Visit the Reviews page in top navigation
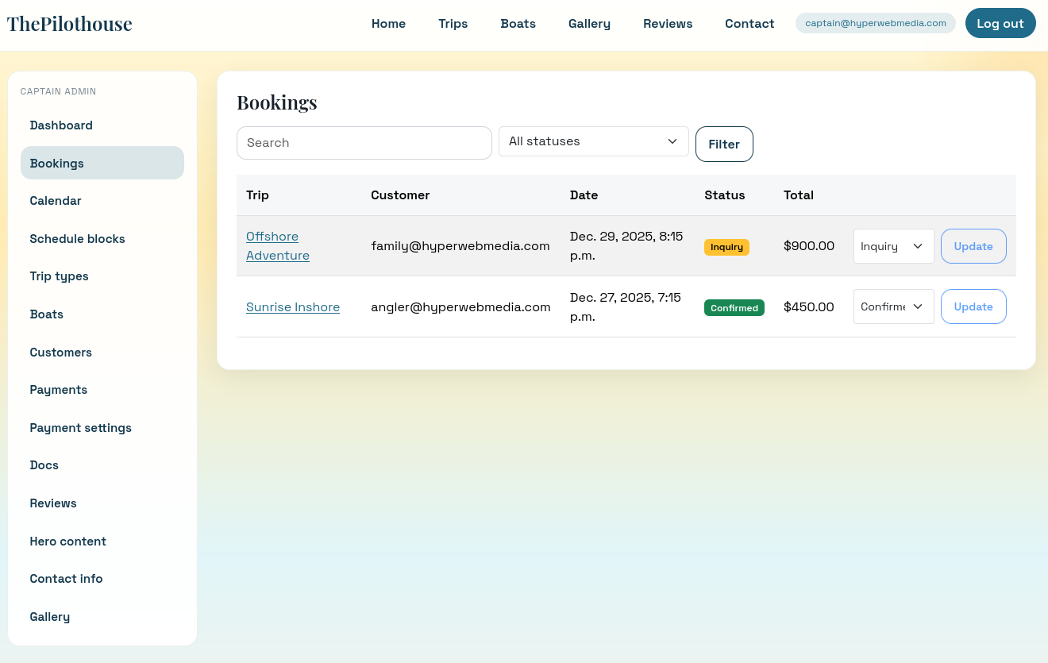Image resolution: width=1048 pixels, height=663 pixels. 668,23
